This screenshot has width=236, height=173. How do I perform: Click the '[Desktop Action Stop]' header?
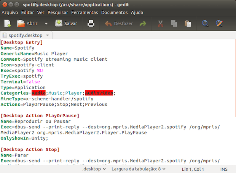pyautogui.click(x=30, y=149)
